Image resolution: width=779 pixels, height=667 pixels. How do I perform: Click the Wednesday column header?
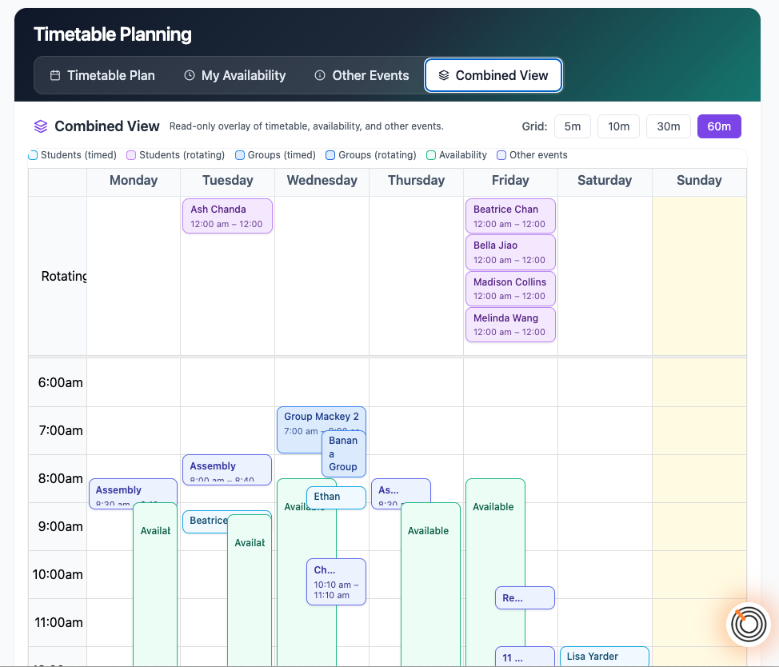322,181
